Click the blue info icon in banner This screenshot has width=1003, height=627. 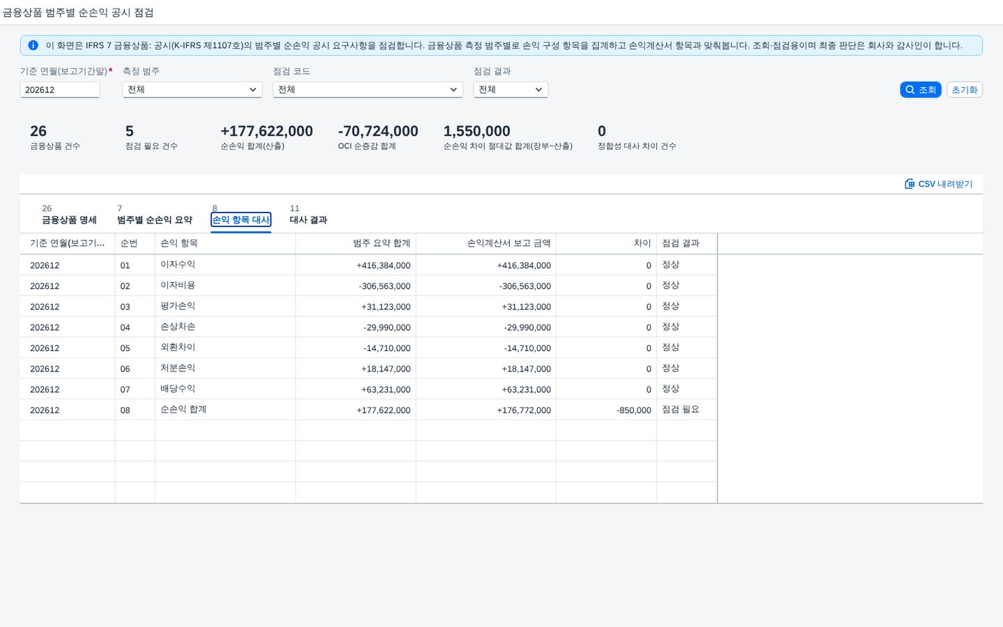pos(33,45)
